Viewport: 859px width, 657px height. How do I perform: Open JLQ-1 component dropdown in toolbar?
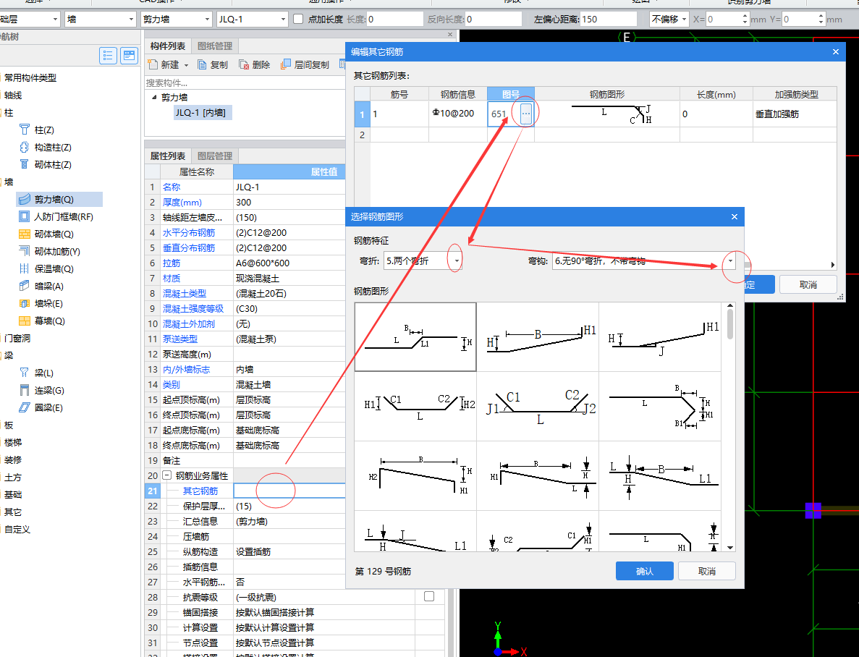[x=283, y=20]
